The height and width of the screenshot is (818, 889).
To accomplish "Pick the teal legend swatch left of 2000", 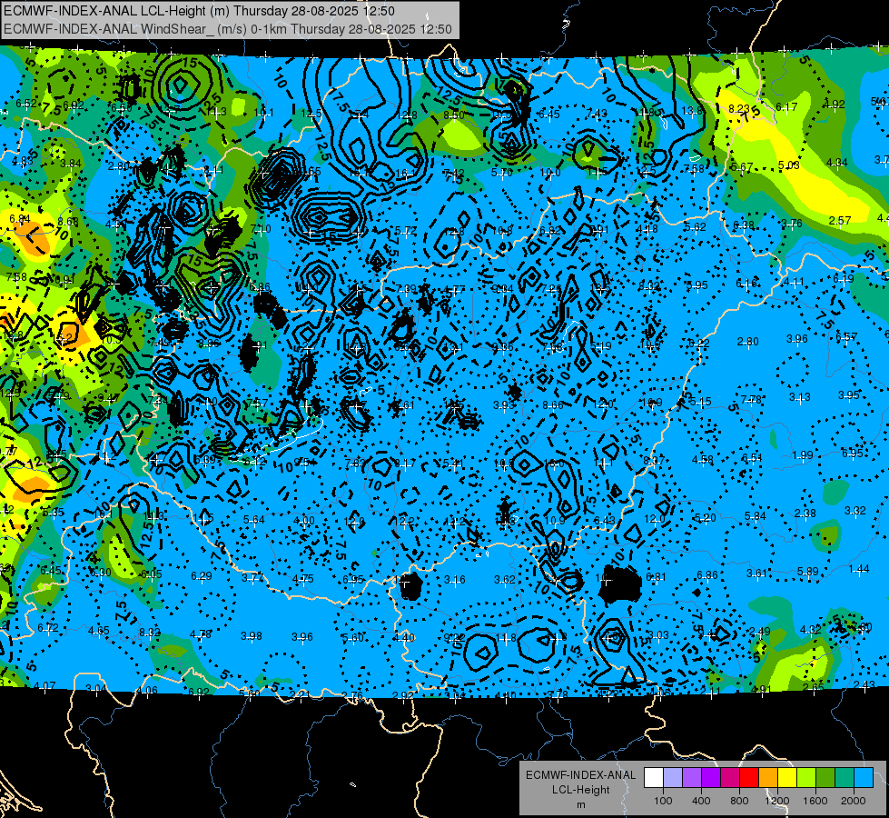I will pos(845,778).
